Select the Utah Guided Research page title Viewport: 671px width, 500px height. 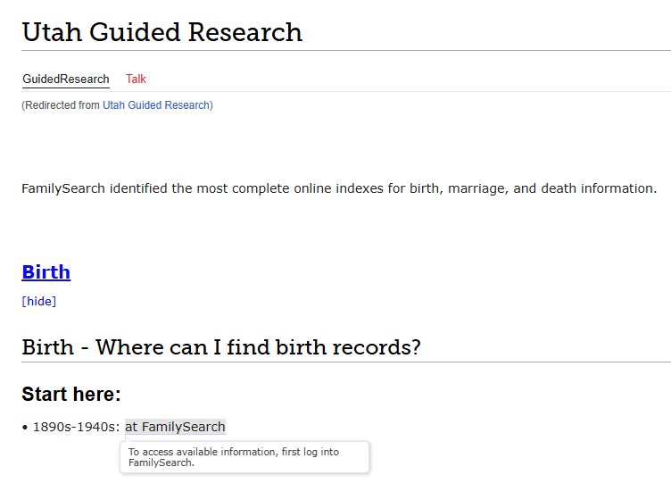(x=162, y=32)
